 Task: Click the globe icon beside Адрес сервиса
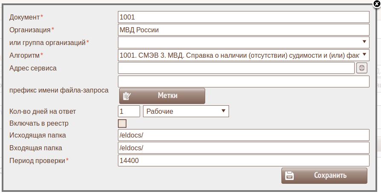point(361,68)
